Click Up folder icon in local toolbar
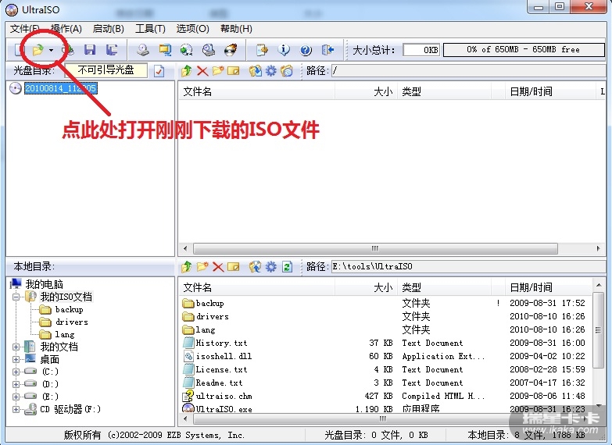 187,267
